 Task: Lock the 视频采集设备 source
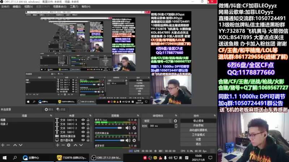point(88,136)
